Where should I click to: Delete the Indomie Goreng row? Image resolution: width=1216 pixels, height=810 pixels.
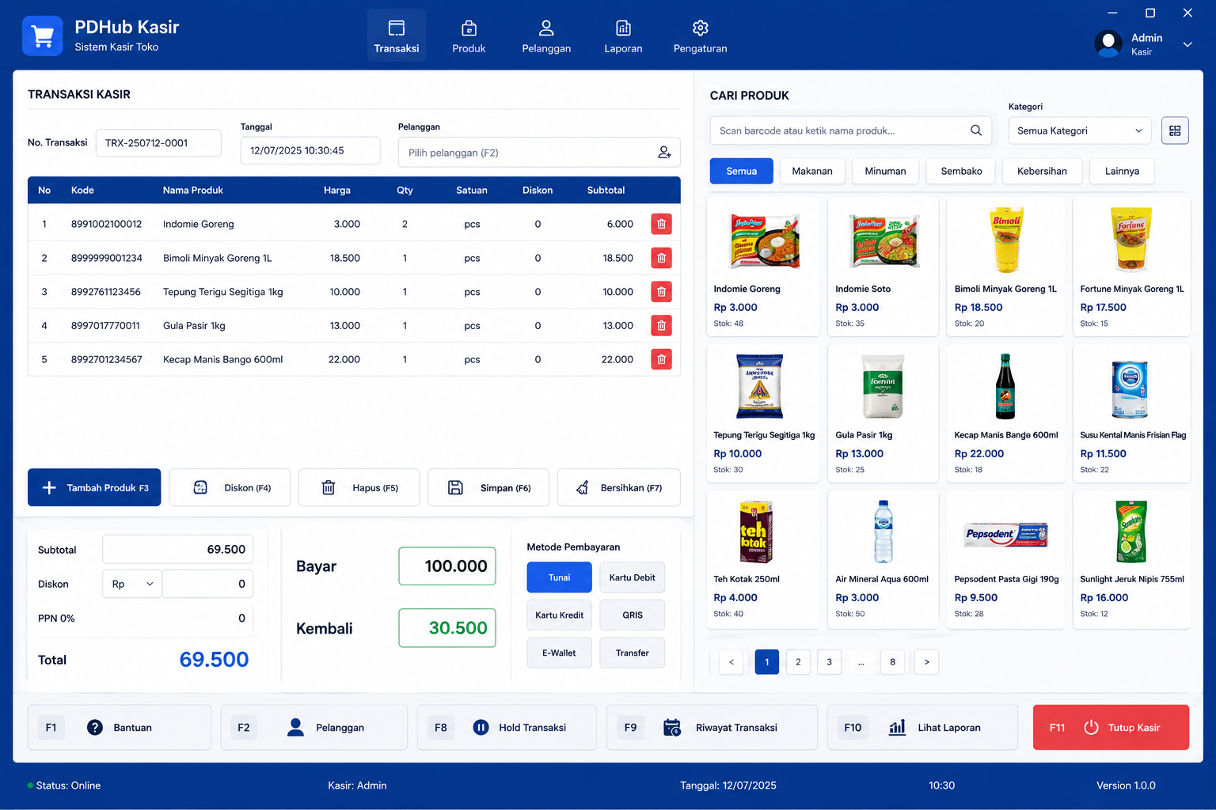click(661, 224)
